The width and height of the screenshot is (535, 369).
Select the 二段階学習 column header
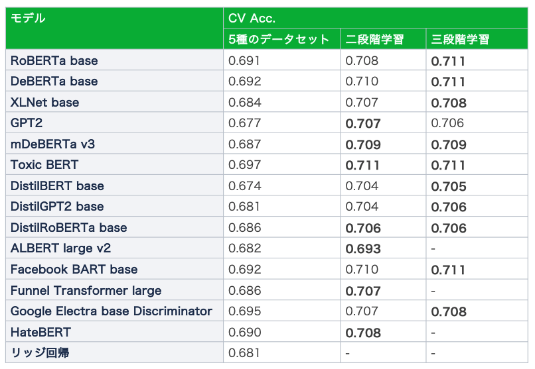(383, 39)
